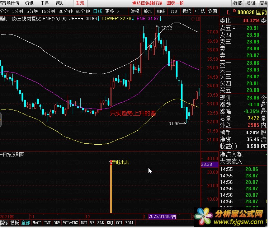
Task: Click the 标记 mark button
Action: click(x=187, y=11)
